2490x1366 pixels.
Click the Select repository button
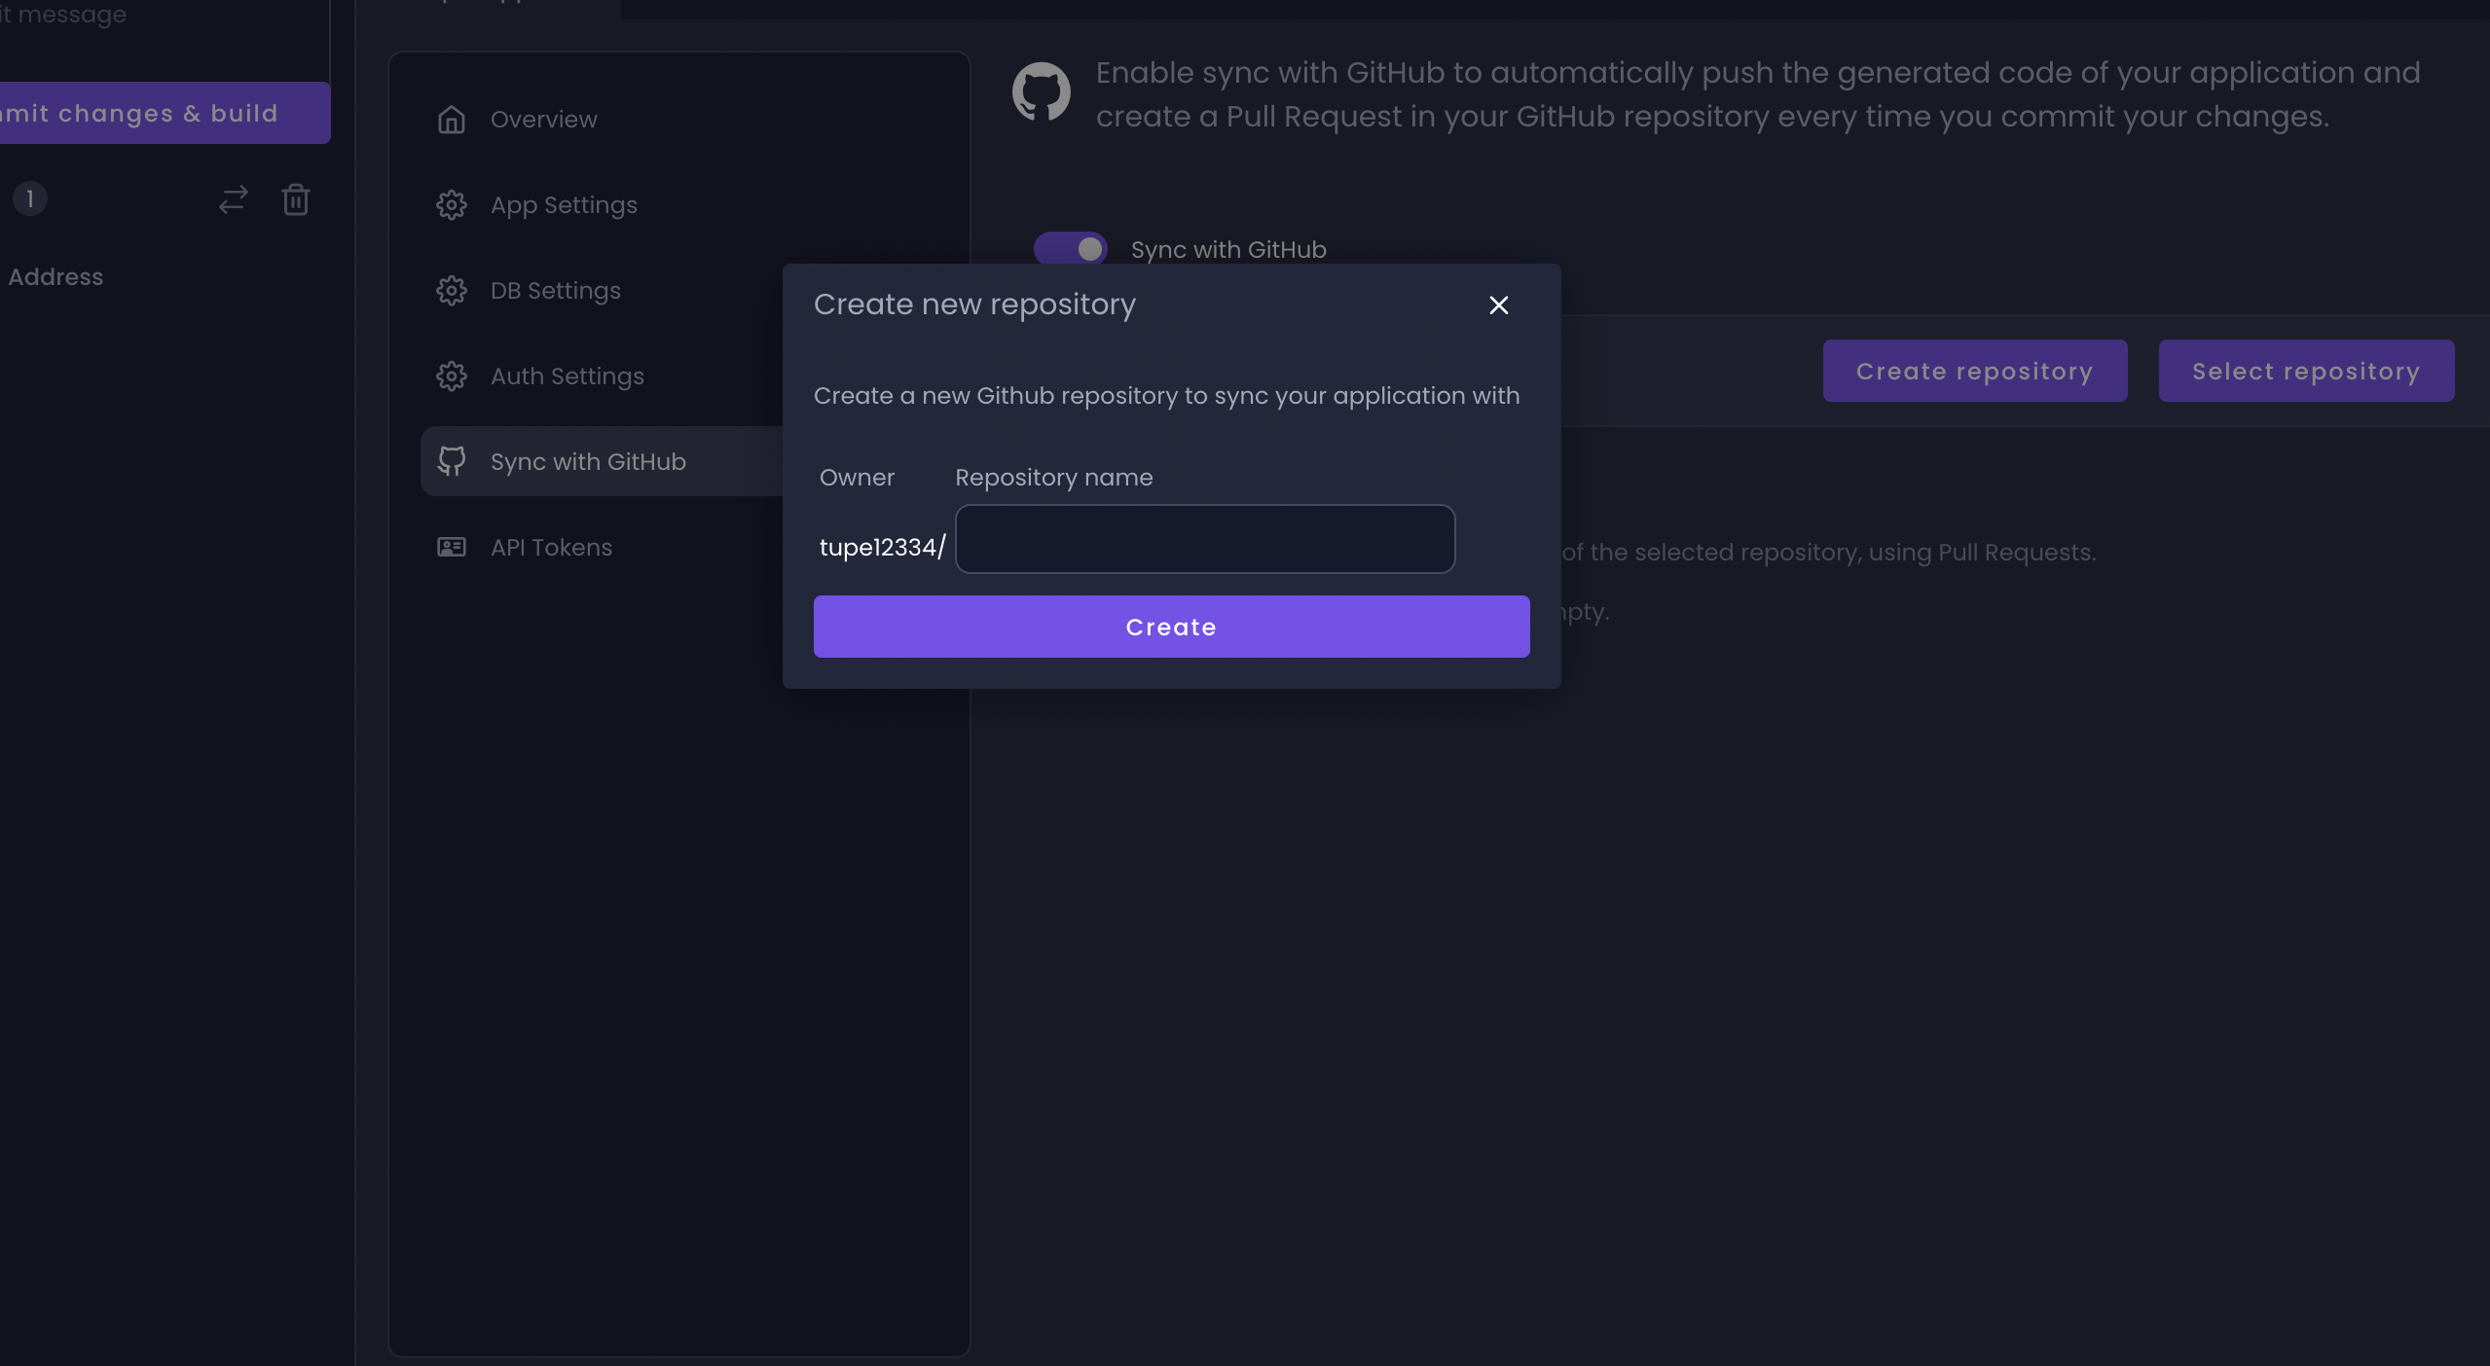pos(2305,371)
